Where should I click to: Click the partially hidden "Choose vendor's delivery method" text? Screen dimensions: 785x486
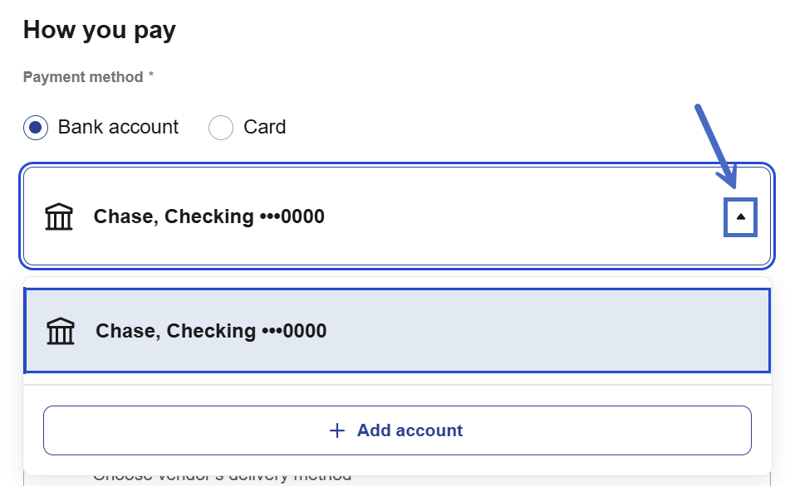coord(222,477)
